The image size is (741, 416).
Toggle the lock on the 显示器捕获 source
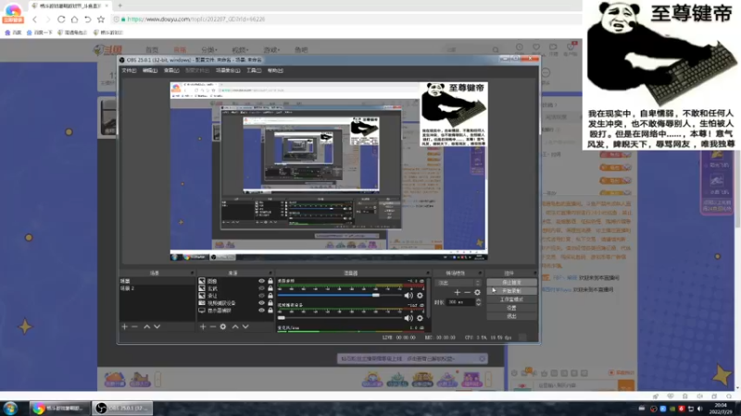[x=270, y=311]
